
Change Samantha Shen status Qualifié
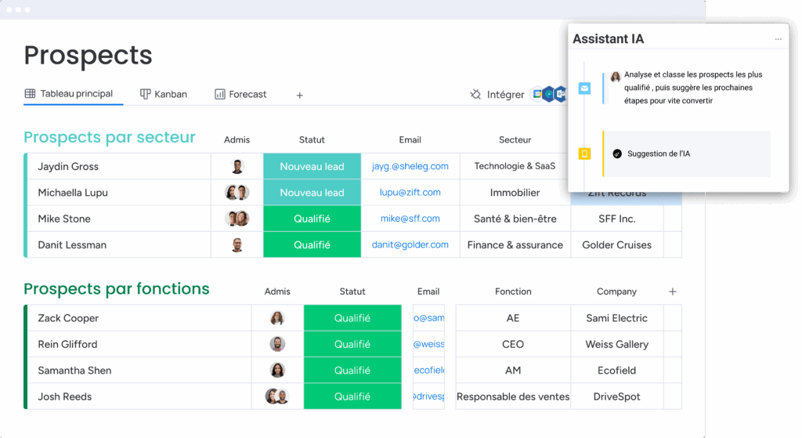(352, 370)
